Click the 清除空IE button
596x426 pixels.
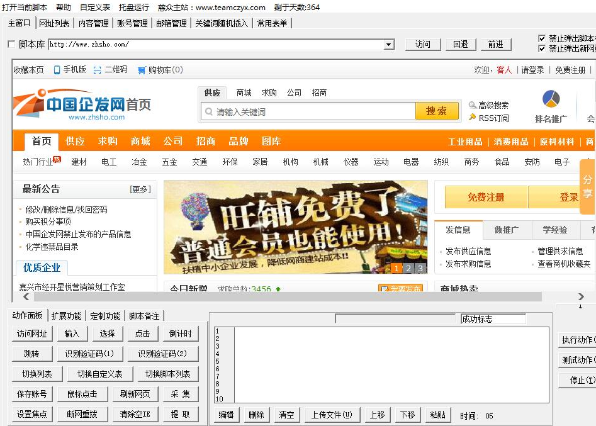(x=135, y=414)
